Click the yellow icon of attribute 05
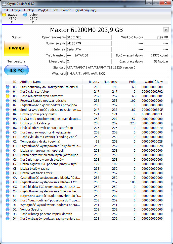Screen dimensions: 173x244 point(8,96)
